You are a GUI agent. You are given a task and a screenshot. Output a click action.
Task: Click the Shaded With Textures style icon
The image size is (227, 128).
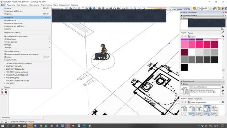[x=90, y=9]
